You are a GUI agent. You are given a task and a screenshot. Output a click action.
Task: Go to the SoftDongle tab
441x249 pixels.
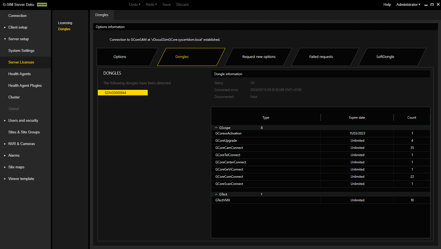385,57
